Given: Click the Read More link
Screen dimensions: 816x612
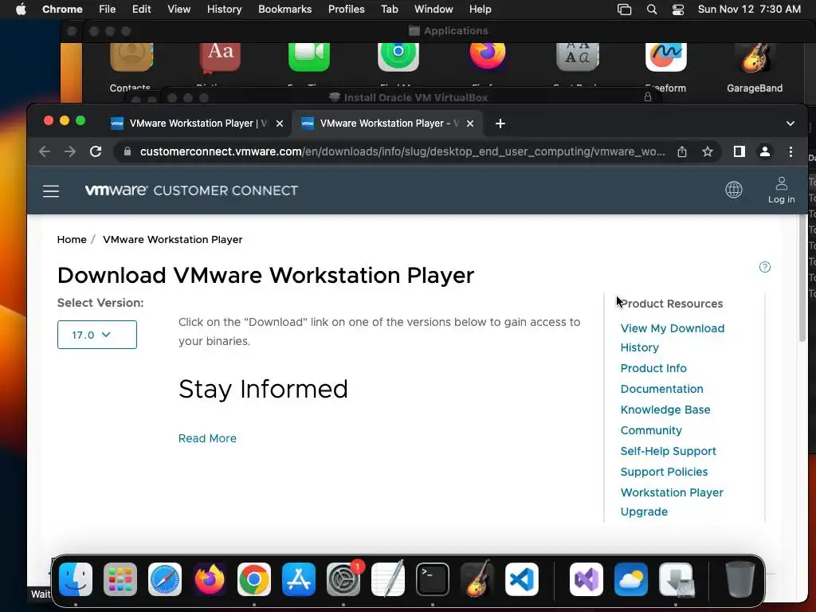Looking at the screenshot, I should pyautogui.click(x=207, y=438).
